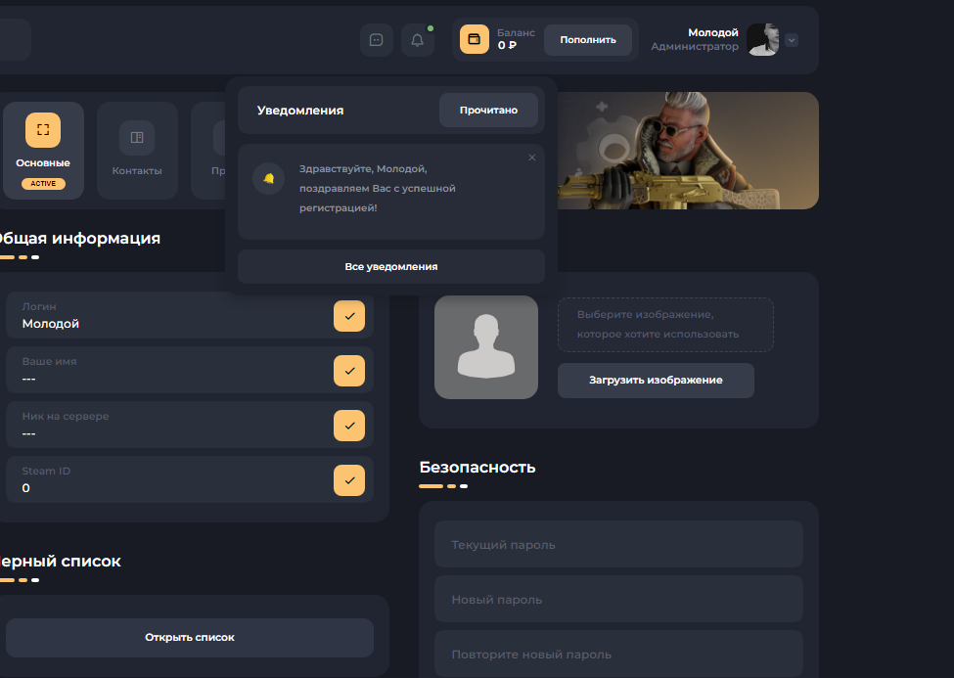Screen dimensions: 954x678
Task: Toggle the checkmark next to Ник на сервере
Action: 349,426
